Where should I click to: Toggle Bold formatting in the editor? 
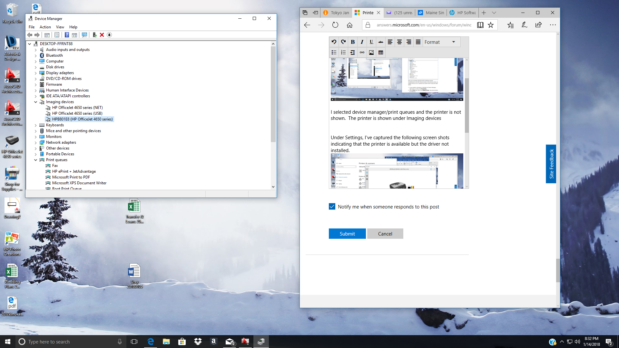click(353, 42)
